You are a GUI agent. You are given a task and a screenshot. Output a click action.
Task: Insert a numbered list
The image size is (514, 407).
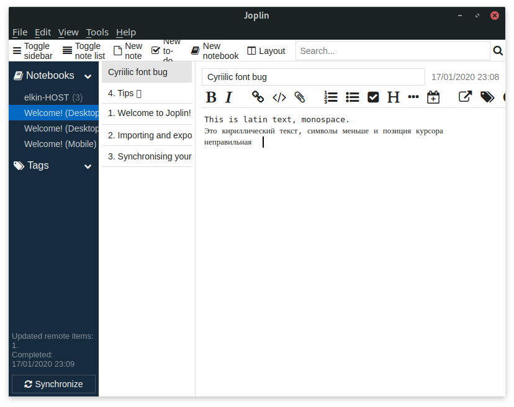pos(330,97)
